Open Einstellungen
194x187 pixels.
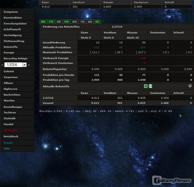coord(17,107)
